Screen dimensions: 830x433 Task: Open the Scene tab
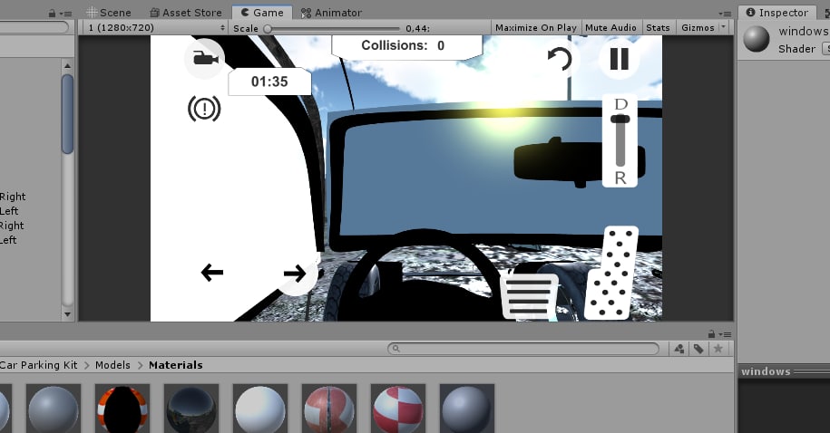[109, 13]
